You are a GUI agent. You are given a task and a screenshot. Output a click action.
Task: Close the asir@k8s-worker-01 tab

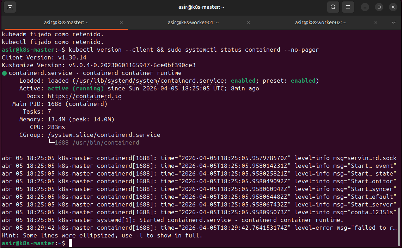pos(249,23)
